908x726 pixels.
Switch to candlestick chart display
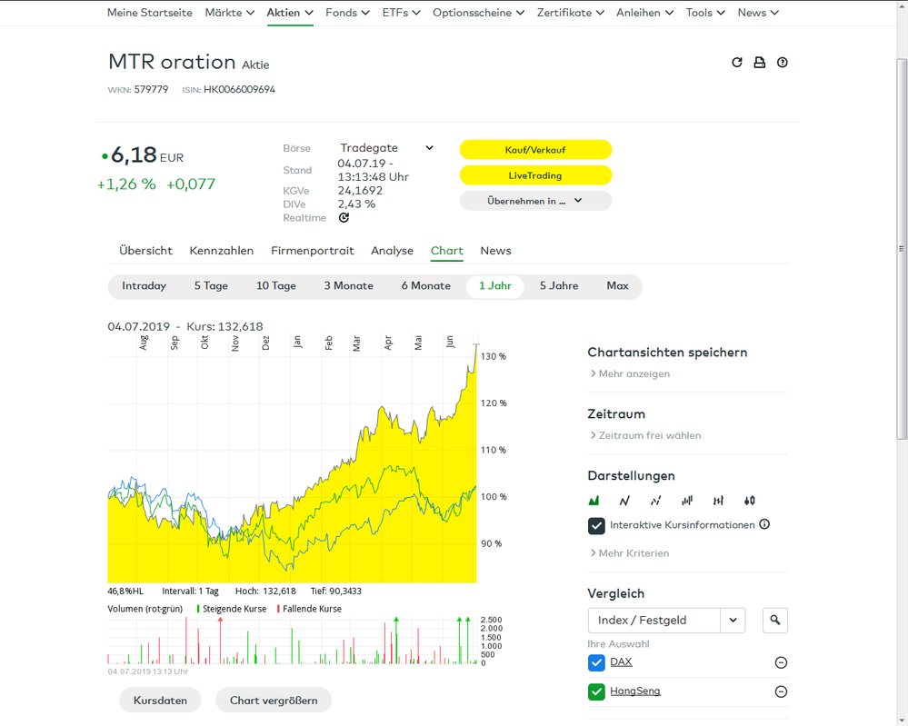pos(748,501)
